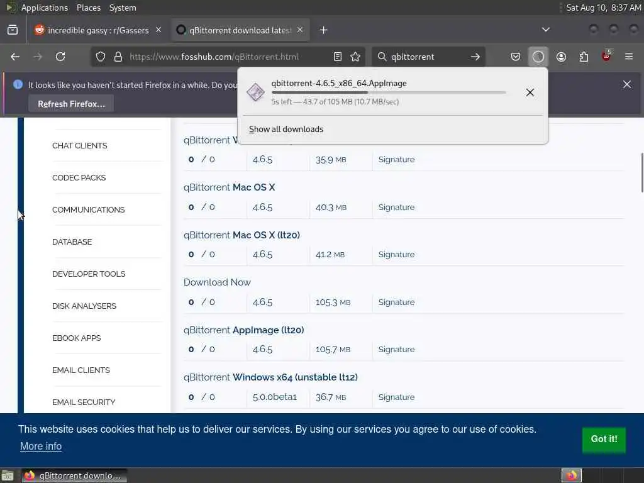This screenshot has height=483, width=644.
Task: Go back with the browser back arrow
Action: pyautogui.click(x=15, y=57)
